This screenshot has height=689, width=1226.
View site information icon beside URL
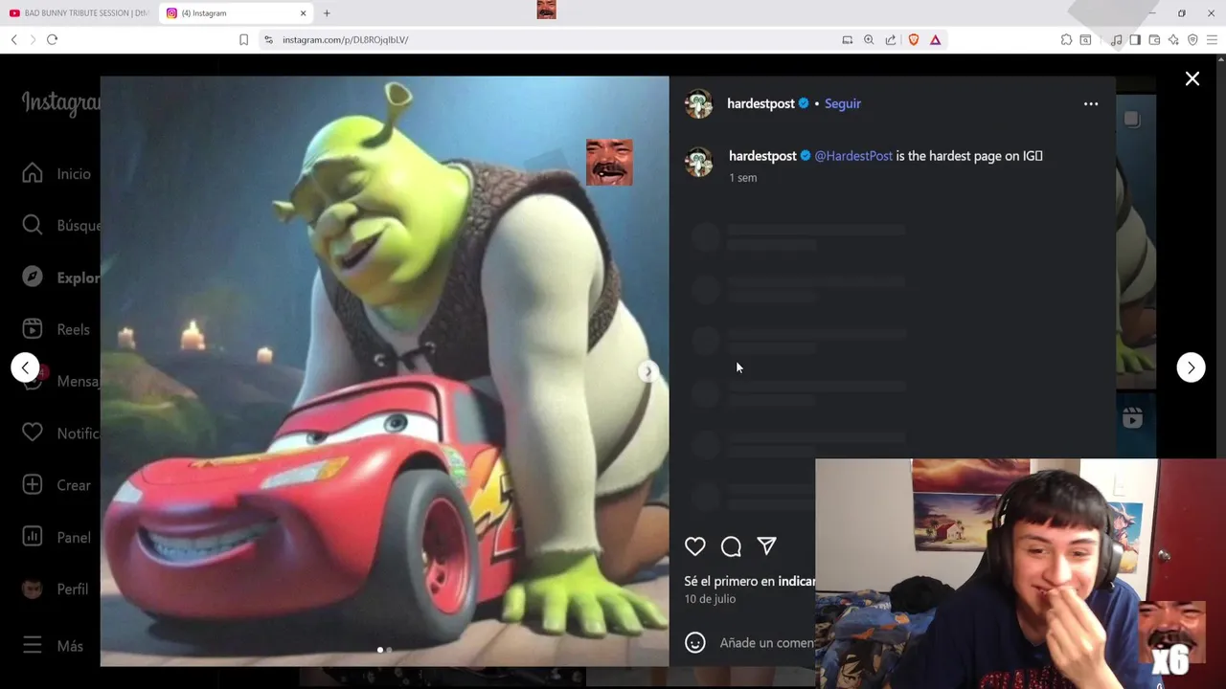pyautogui.click(x=268, y=39)
